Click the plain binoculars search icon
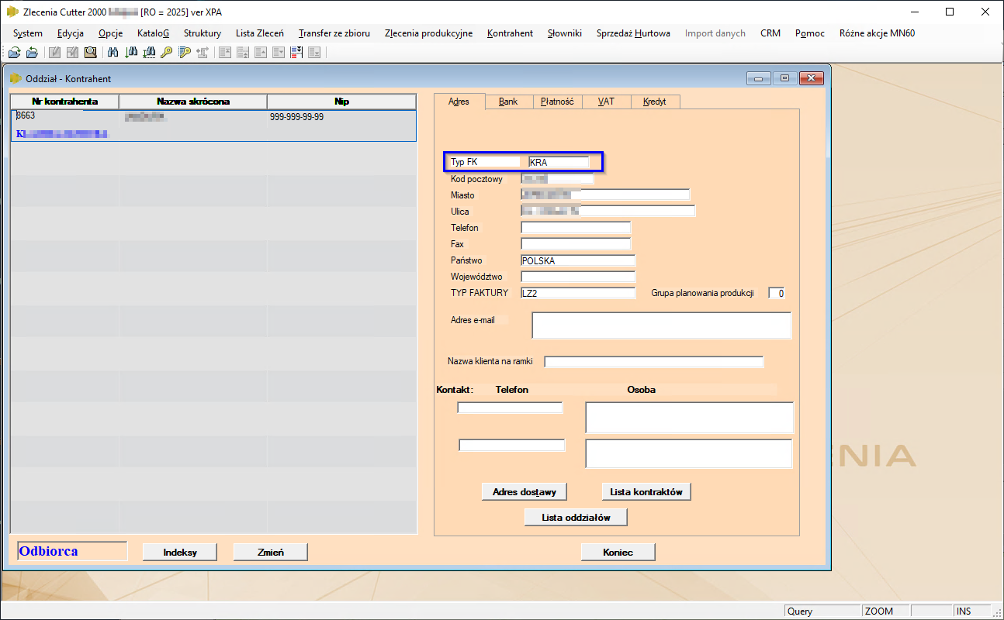This screenshot has height=620, width=1004. (x=113, y=53)
